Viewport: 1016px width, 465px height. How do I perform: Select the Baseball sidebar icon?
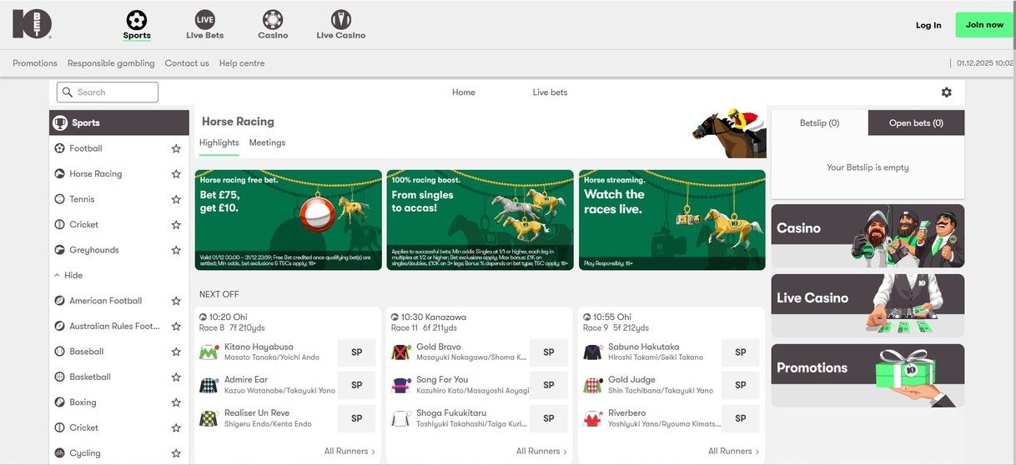tap(60, 352)
